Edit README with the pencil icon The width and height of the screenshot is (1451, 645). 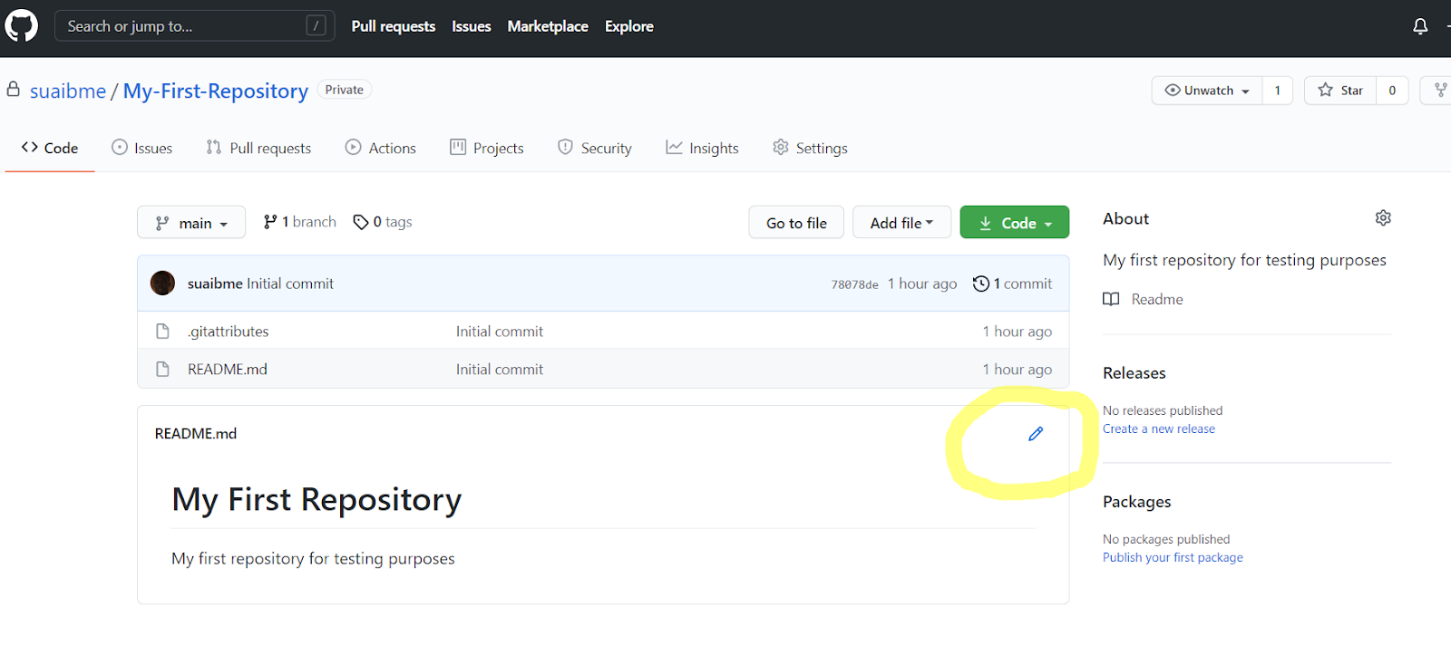1036,434
